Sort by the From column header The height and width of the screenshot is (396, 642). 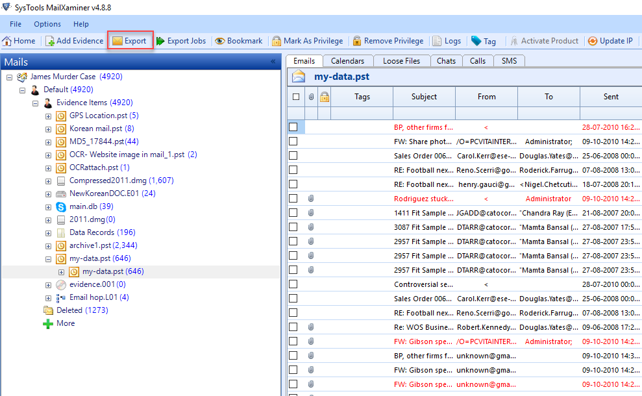point(486,97)
